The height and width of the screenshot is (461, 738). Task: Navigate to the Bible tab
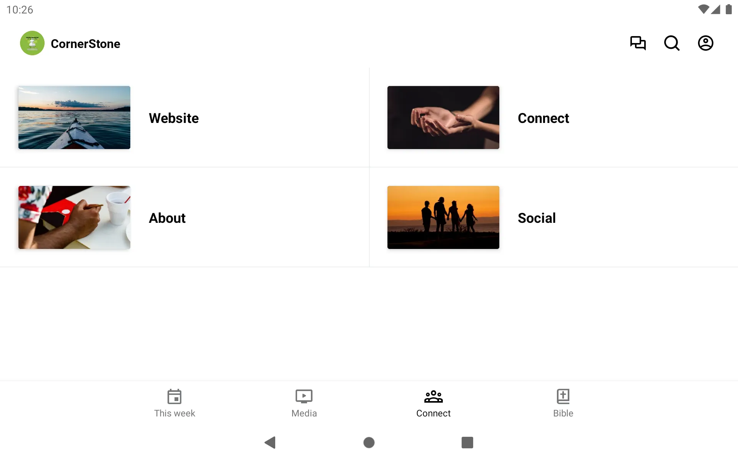click(x=563, y=403)
